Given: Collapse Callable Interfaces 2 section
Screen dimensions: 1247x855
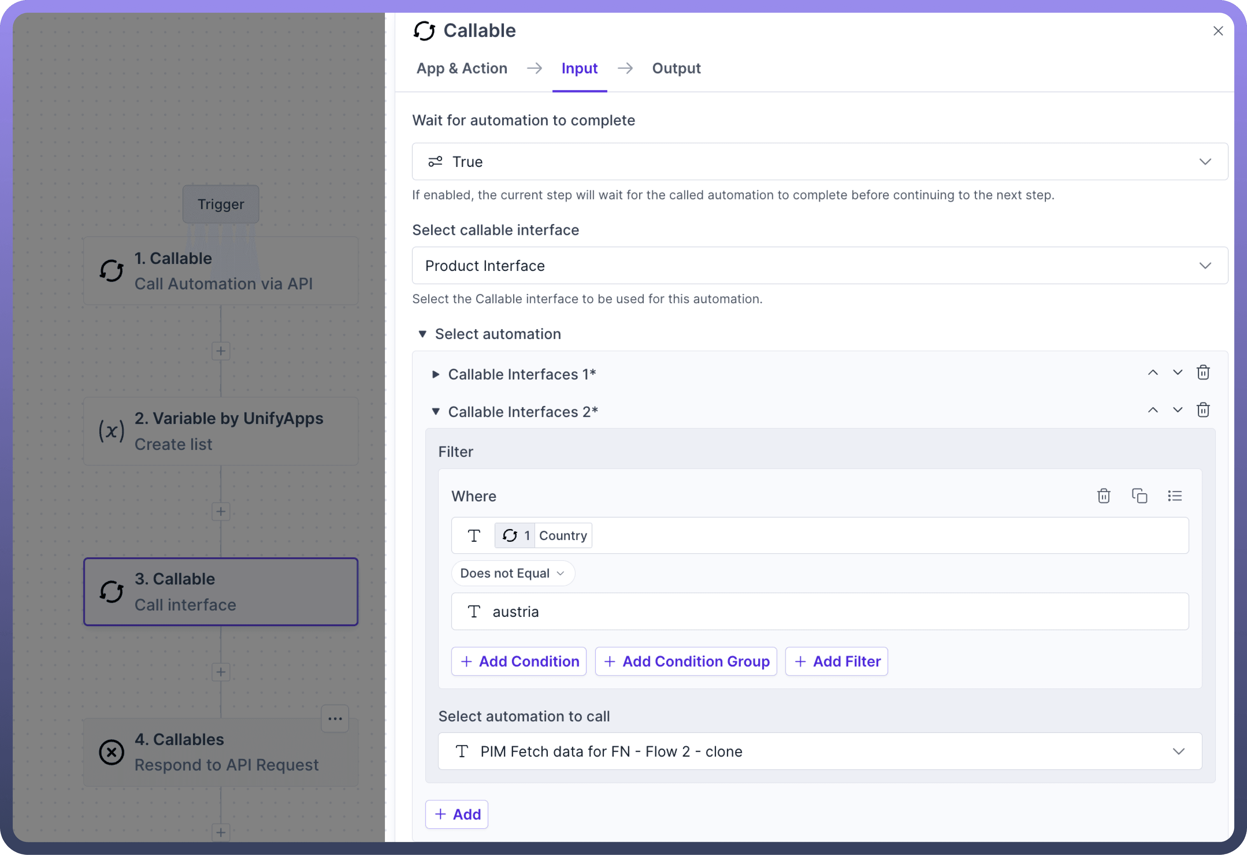Looking at the screenshot, I should click(436, 412).
